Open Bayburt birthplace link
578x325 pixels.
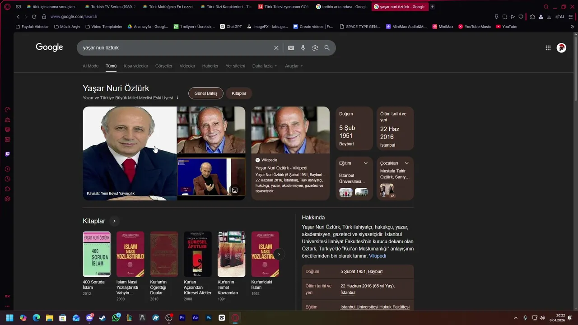375,272
